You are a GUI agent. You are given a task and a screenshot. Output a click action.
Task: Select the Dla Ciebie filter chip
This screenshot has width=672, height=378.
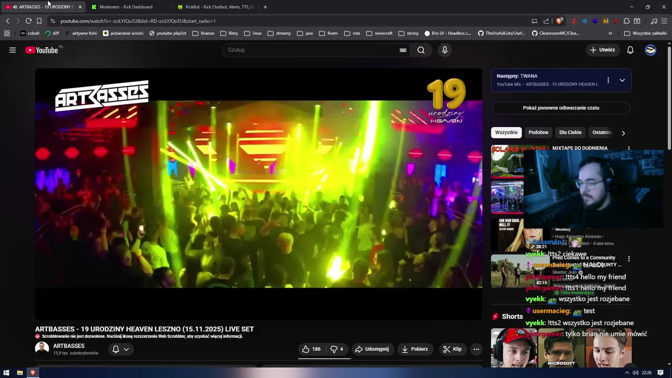pos(570,132)
